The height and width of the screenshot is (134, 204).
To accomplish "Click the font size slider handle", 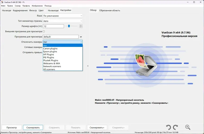I will (x=69, y=26).
